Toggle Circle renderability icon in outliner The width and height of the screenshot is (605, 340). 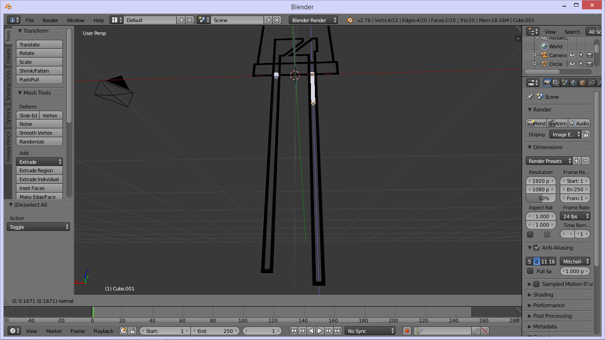[589, 64]
